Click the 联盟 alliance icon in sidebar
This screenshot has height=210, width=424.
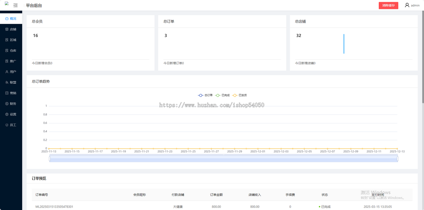pos(7,82)
